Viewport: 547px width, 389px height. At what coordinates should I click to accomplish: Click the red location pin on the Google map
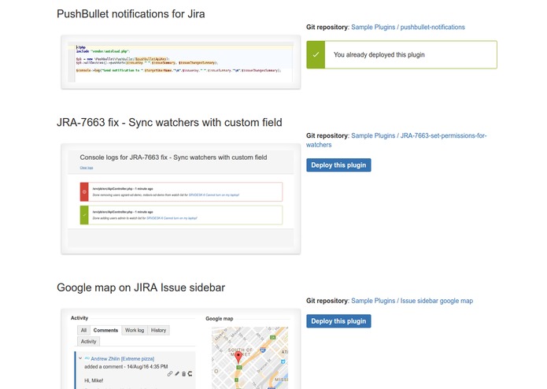[238, 358]
